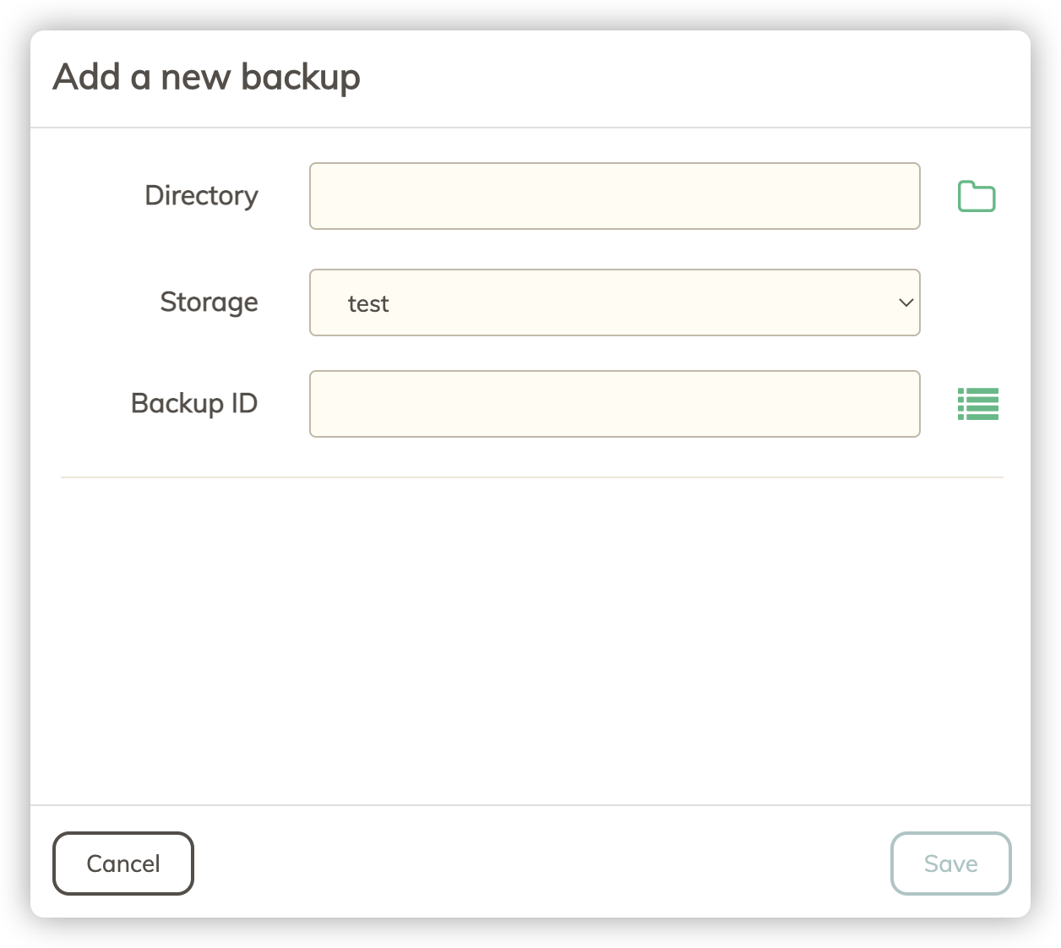
Task: Focus the Backup ID input box
Action: click(x=614, y=404)
